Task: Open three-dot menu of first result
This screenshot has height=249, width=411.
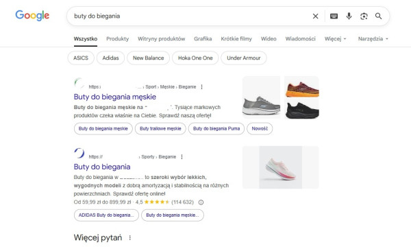Action: (x=201, y=87)
